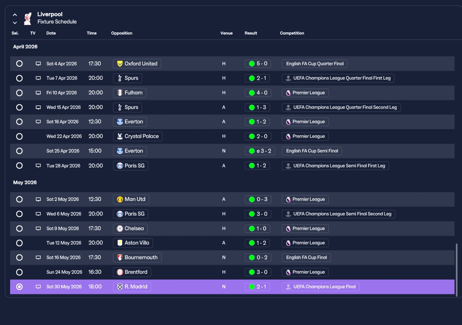
Task: Click the TV icon for Oxford United match
Action: [38, 63]
